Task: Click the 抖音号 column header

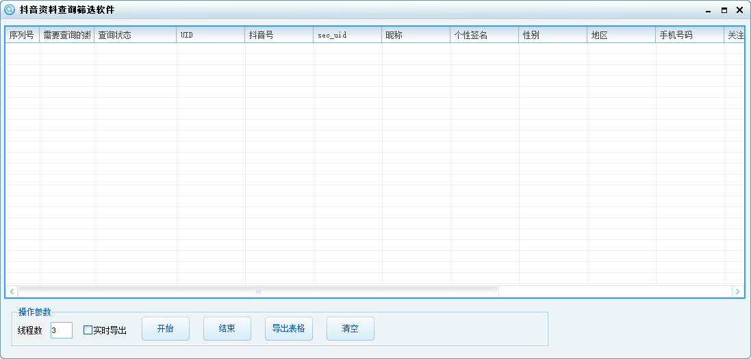Action: 279,35
